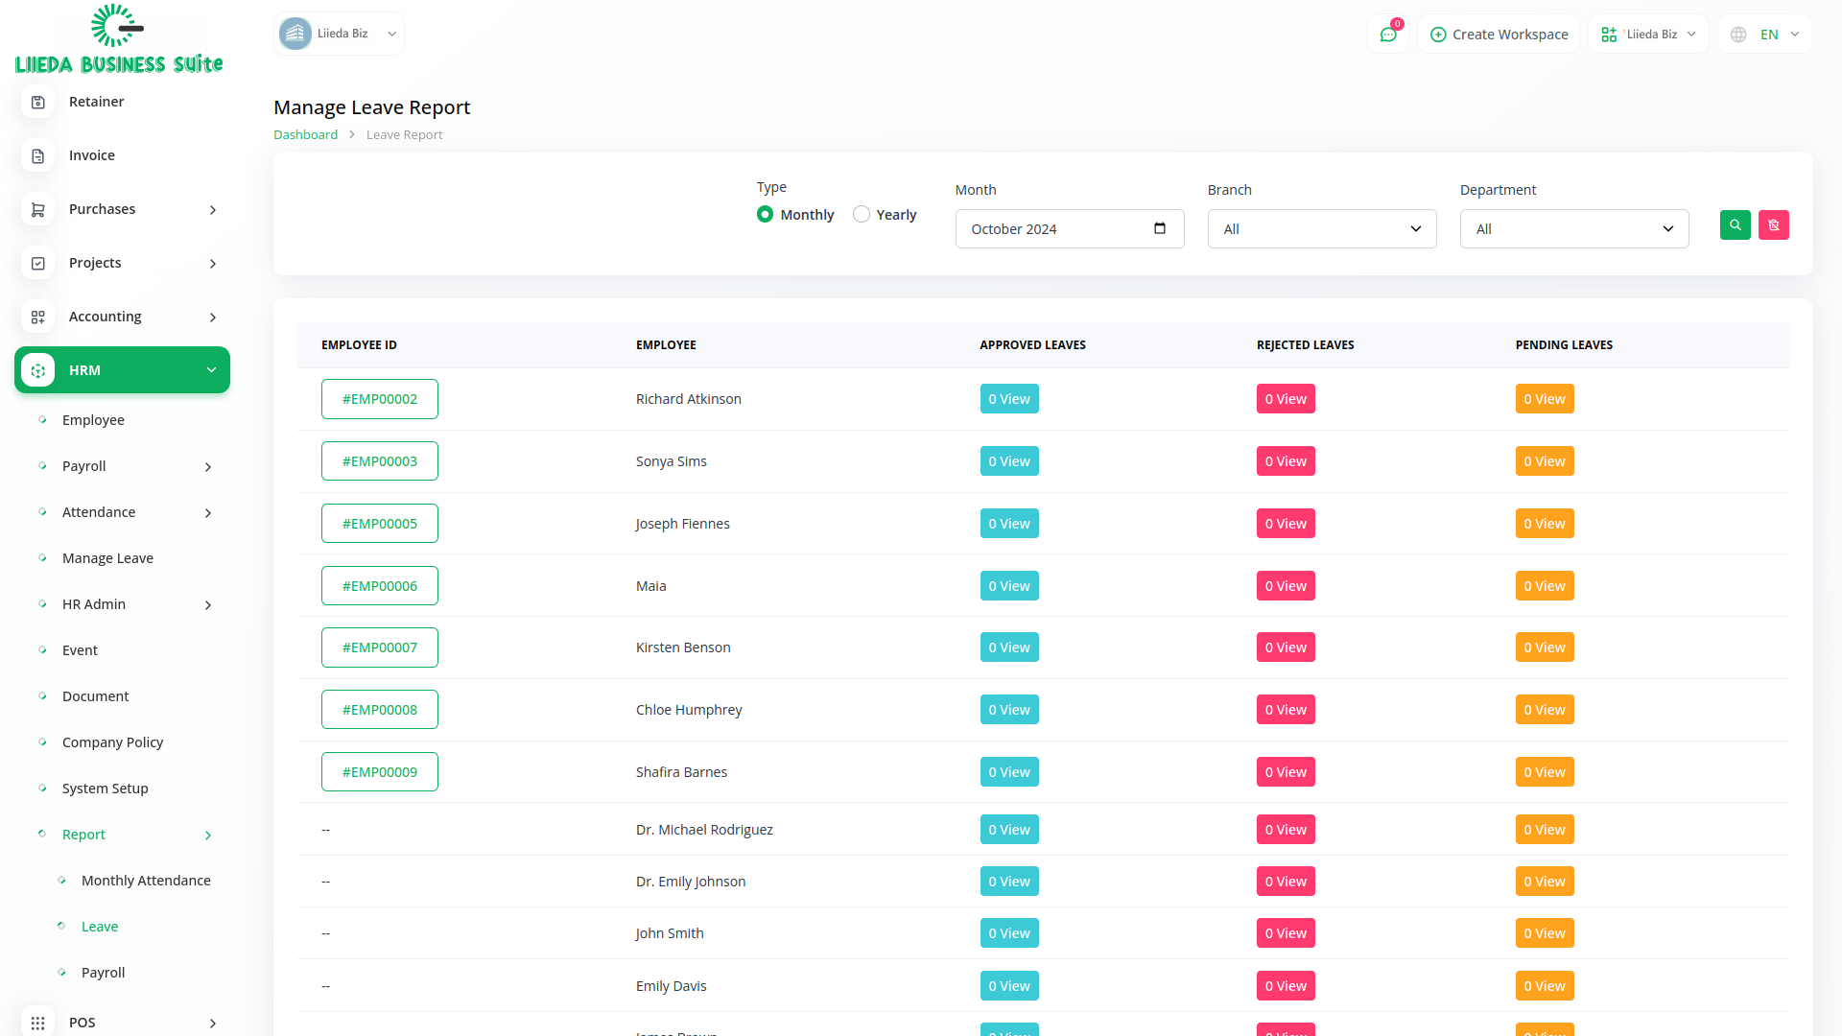Select the Yearly radio button
The height and width of the screenshot is (1036, 1842).
pos(862,214)
